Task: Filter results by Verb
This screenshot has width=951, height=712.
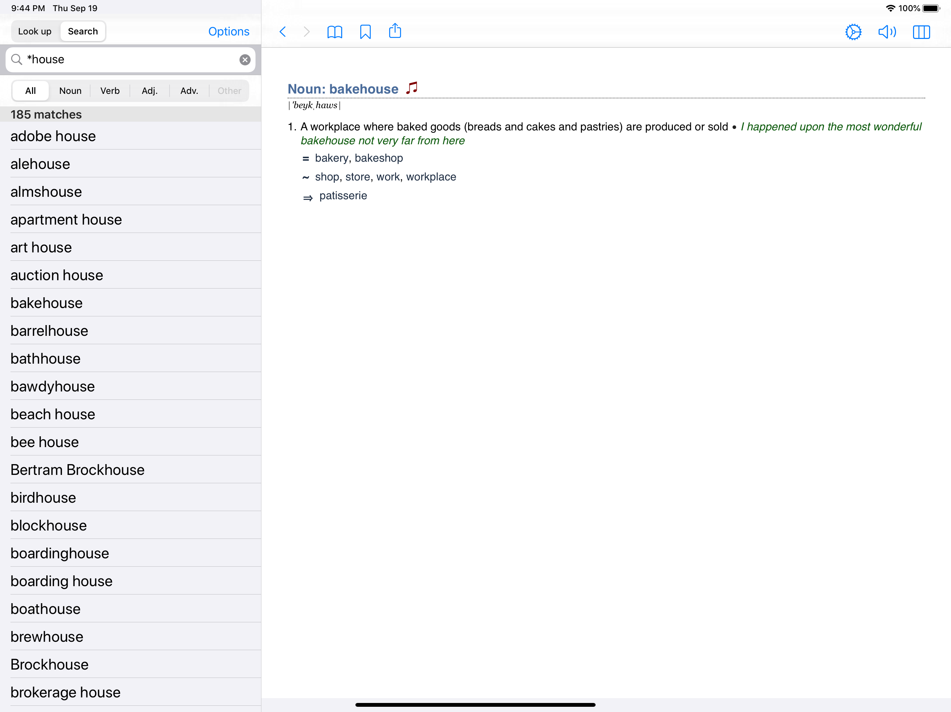Action: (x=110, y=91)
